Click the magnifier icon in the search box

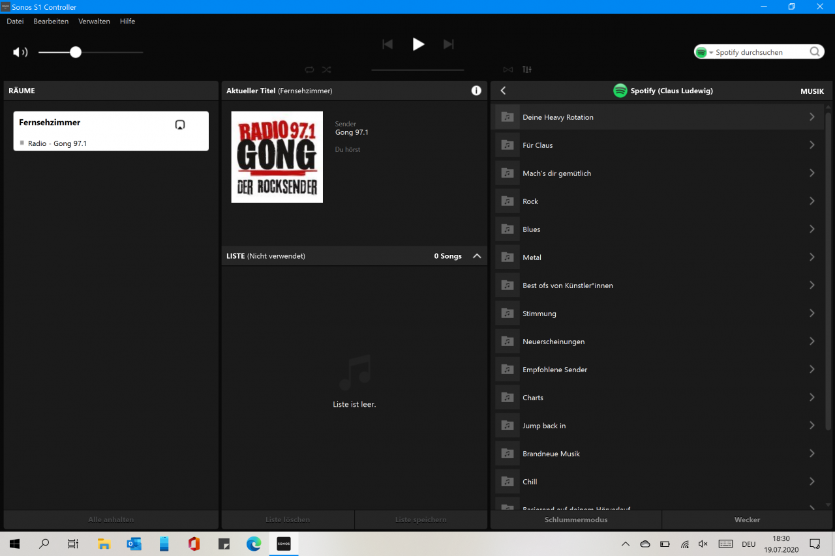pyautogui.click(x=815, y=52)
